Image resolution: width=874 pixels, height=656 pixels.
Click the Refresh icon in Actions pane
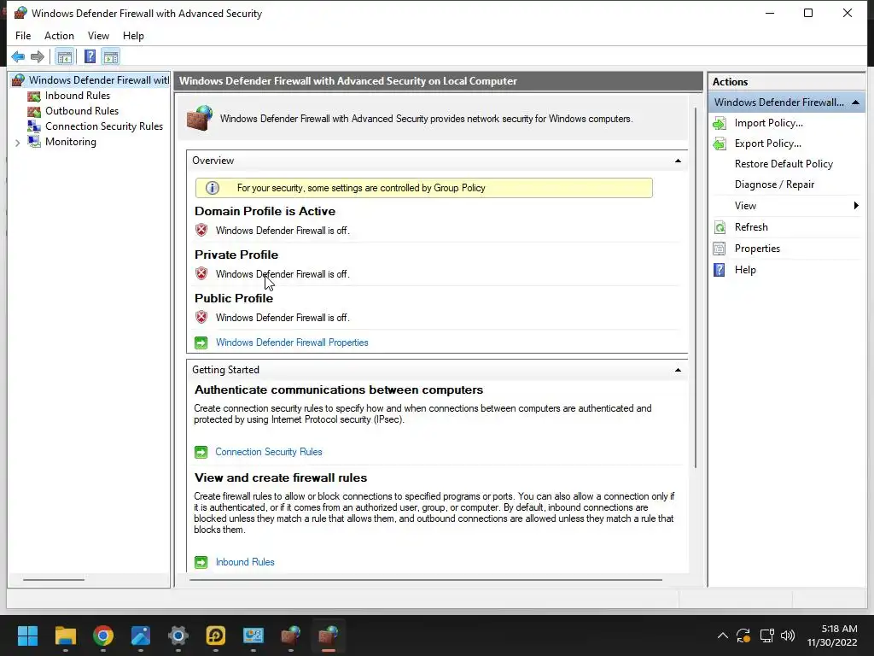[720, 227]
